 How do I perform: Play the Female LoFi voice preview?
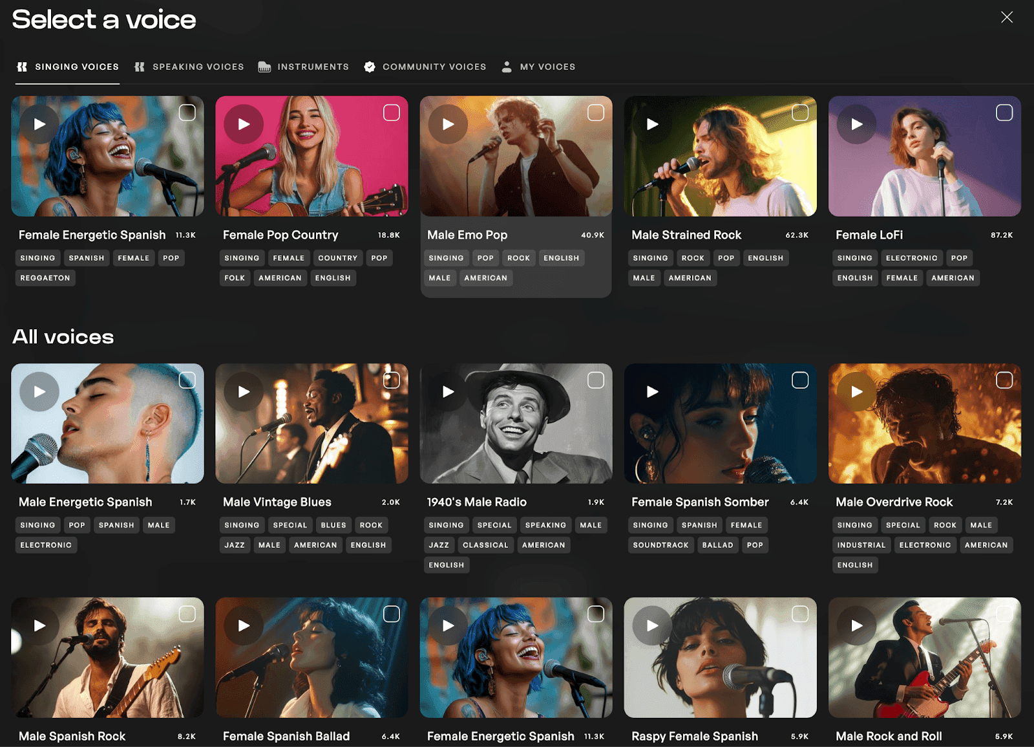coord(856,124)
